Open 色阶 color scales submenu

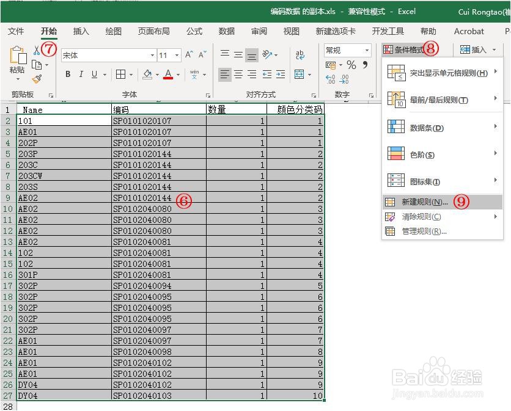pos(443,155)
